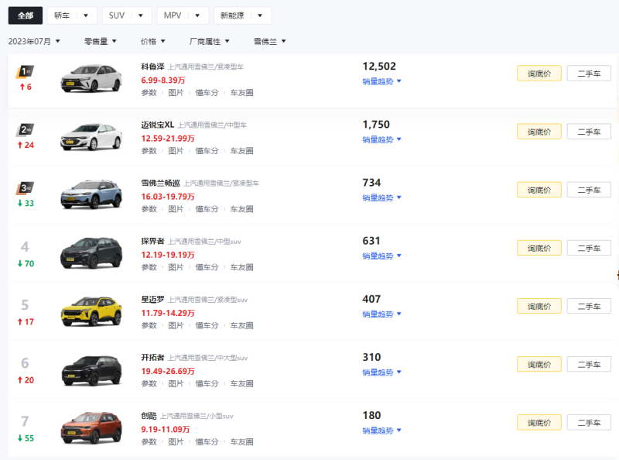Click the rank 2 silver badge icon
Image resolution: width=619 pixels, height=460 pixels.
(26, 130)
